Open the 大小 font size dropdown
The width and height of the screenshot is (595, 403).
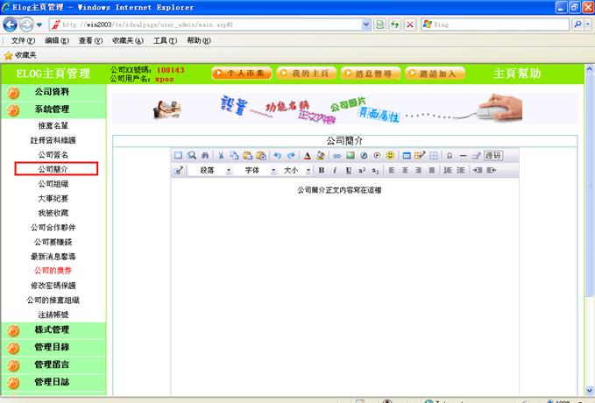pos(295,170)
